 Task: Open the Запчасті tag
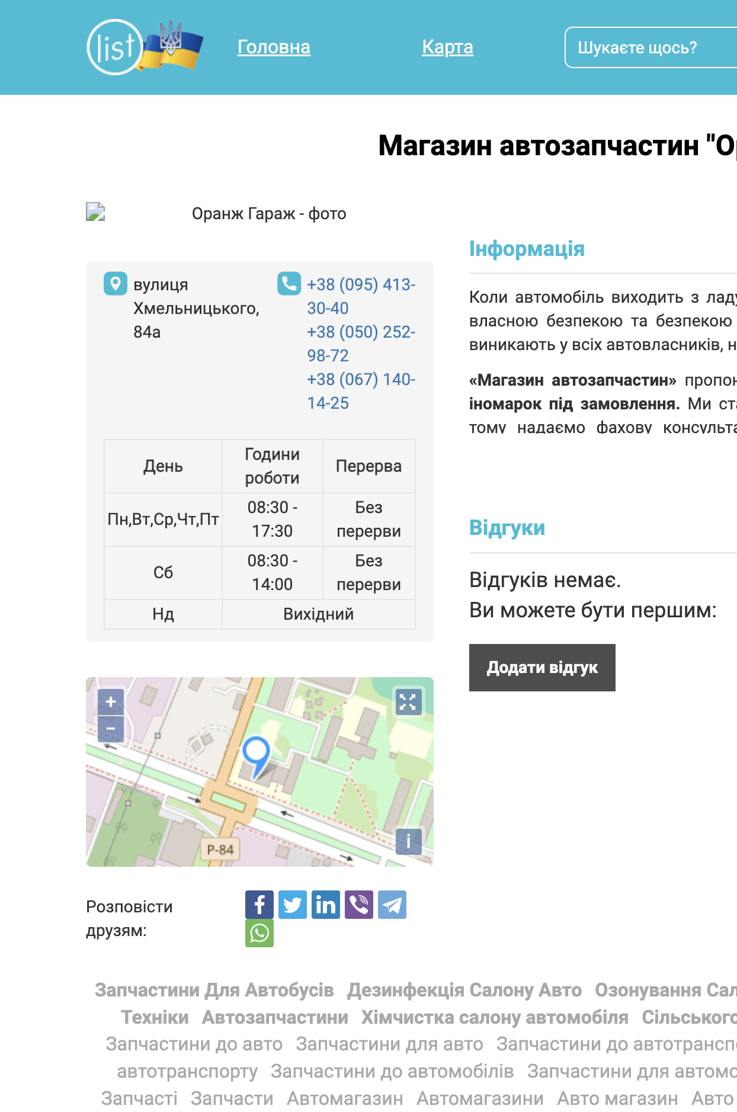click(x=139, y=1098)
